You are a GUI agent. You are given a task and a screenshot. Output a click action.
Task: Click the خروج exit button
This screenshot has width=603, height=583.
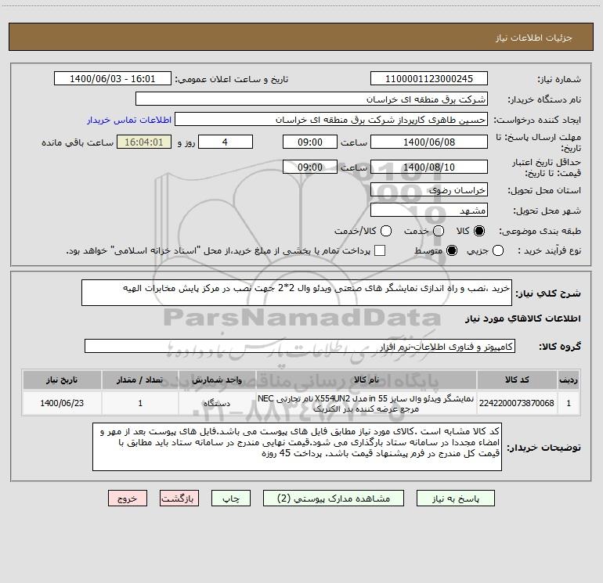[128, 498]
